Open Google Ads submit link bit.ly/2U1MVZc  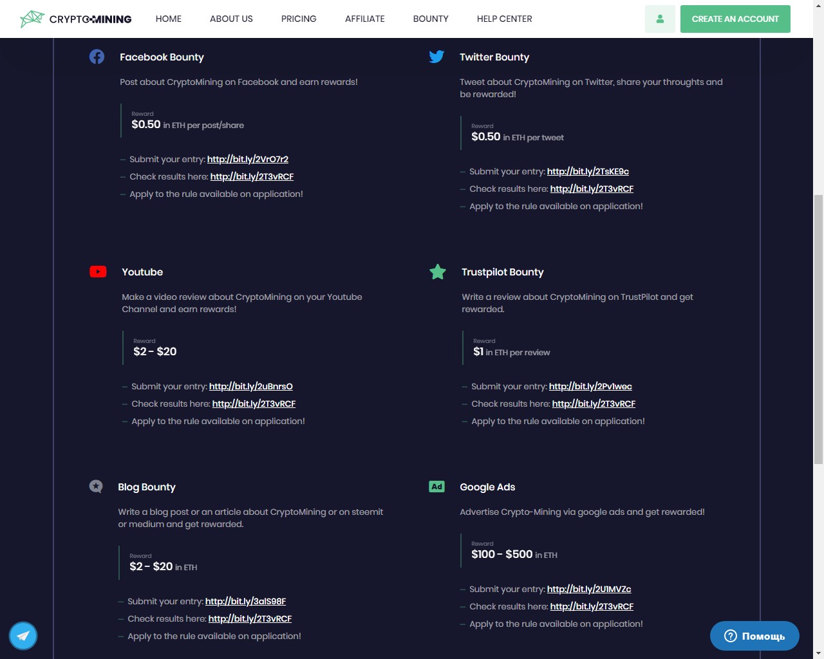click(589, 589)
